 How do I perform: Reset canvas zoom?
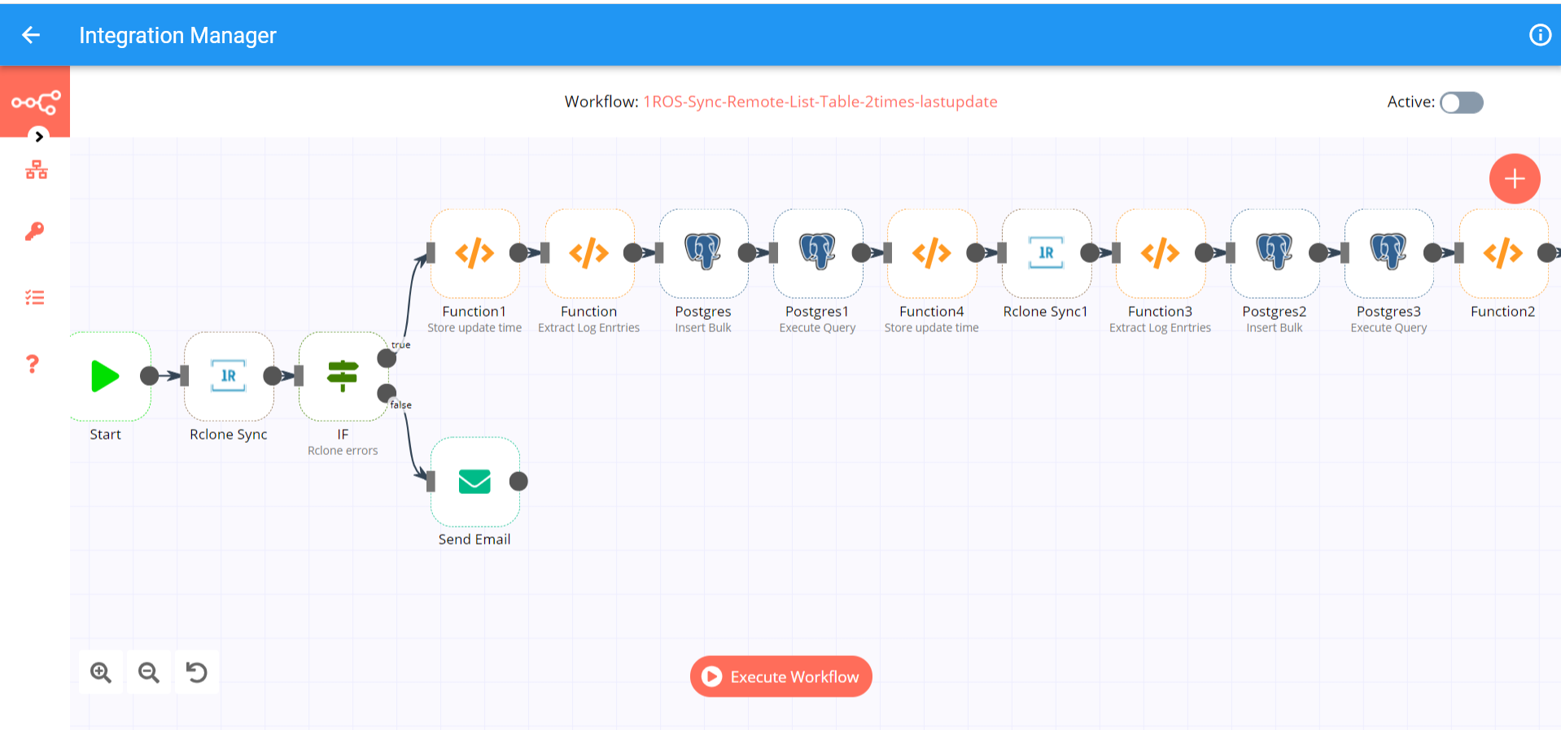197,672
